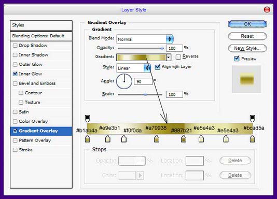This screenshot has height=199, width=277.
Task: Adjust the Scale slider handle
Action: (145, 94)
